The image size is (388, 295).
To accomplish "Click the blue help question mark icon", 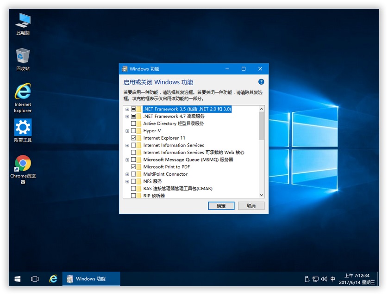I will click(261, 82).
